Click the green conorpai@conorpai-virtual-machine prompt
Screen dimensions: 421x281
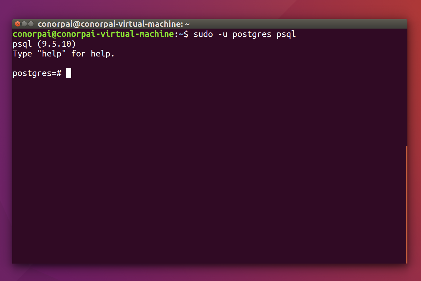[93, 34]
